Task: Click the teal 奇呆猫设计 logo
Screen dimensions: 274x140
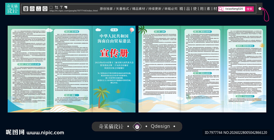Action: tap(12, 9)
